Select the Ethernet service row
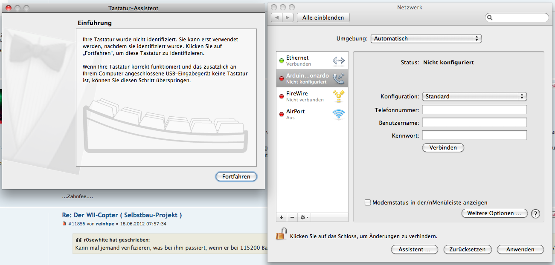The width and height of the screenshot is (555, 265). coord(312,60)
